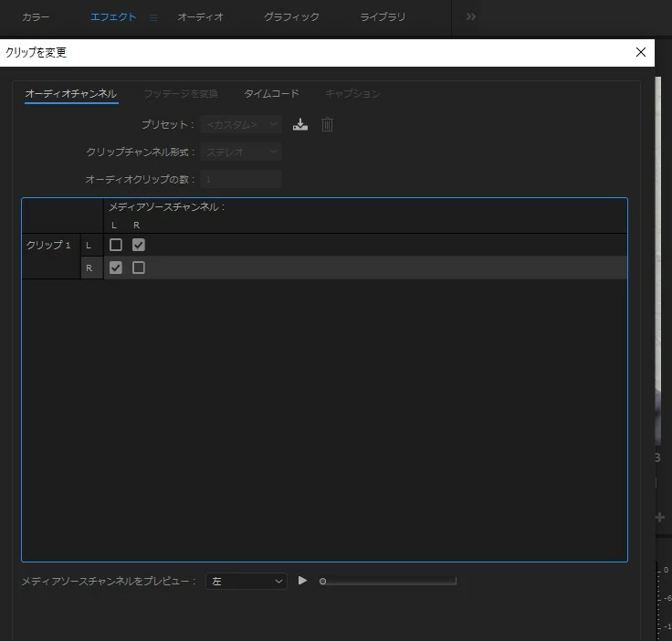This screenshot has height=641, width=672.
Task: Click the delete preset trash icon
Action: click(327, 125)
